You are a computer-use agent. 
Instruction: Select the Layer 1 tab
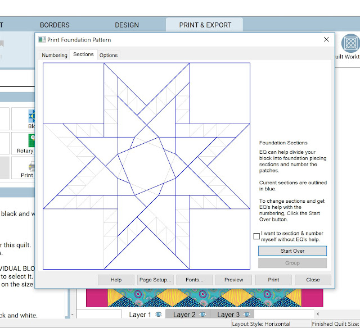[x=143, y=315]
